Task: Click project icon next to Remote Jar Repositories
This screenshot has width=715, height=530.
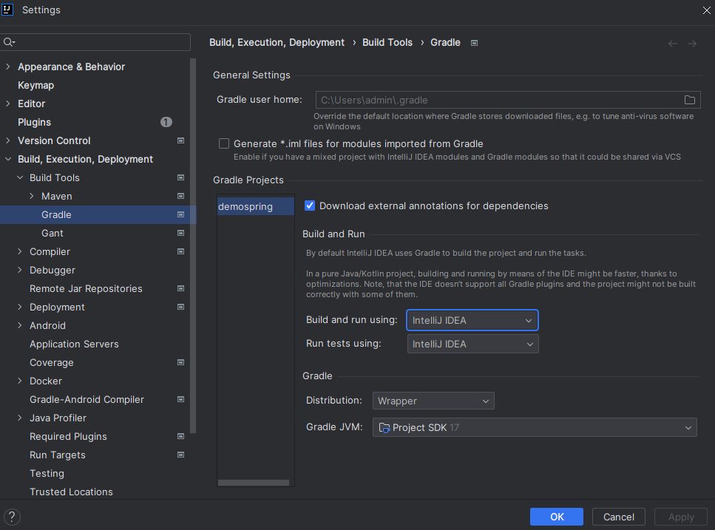Action: [x=180, y=288]
